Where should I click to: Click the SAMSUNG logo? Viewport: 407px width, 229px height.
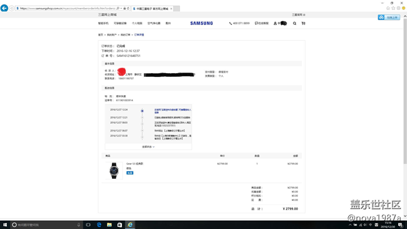coord(202,23)
